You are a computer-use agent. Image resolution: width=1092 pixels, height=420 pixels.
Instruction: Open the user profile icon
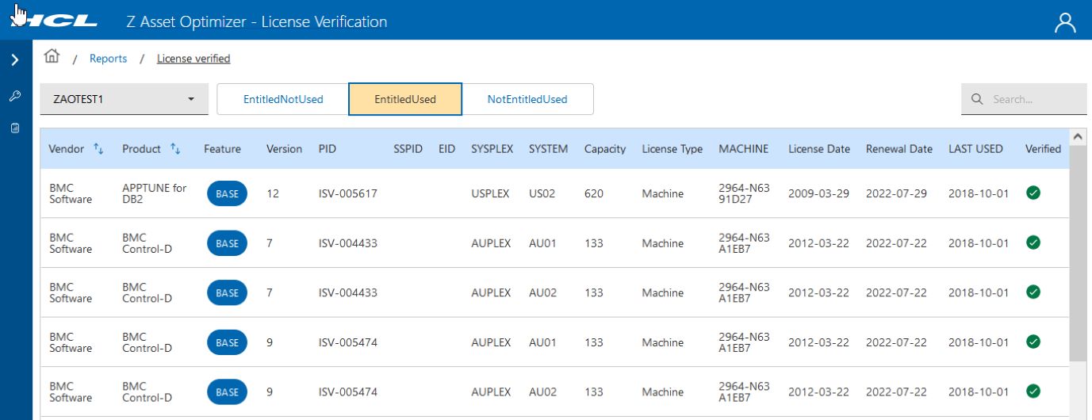pyautogui.click(x=1065, y=23)
